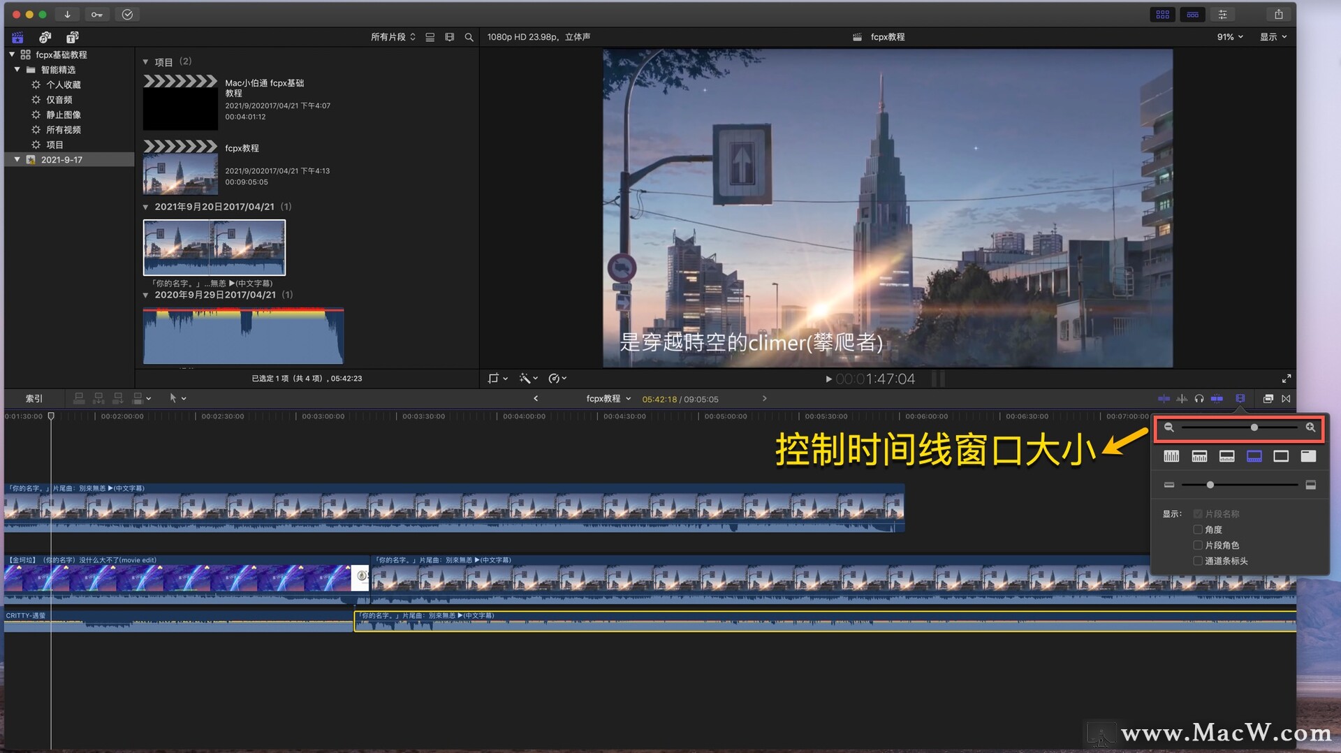Enable the 片段角色 checkbox
Screen dimensions: 1341x753
1198,545
